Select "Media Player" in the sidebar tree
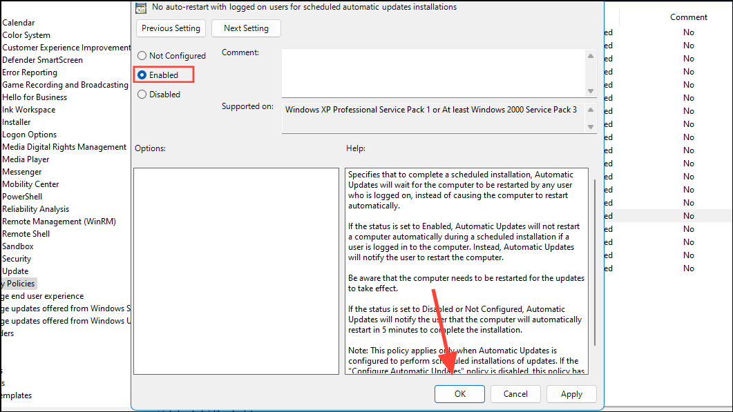The image size is (733, 412). point(26,159)
